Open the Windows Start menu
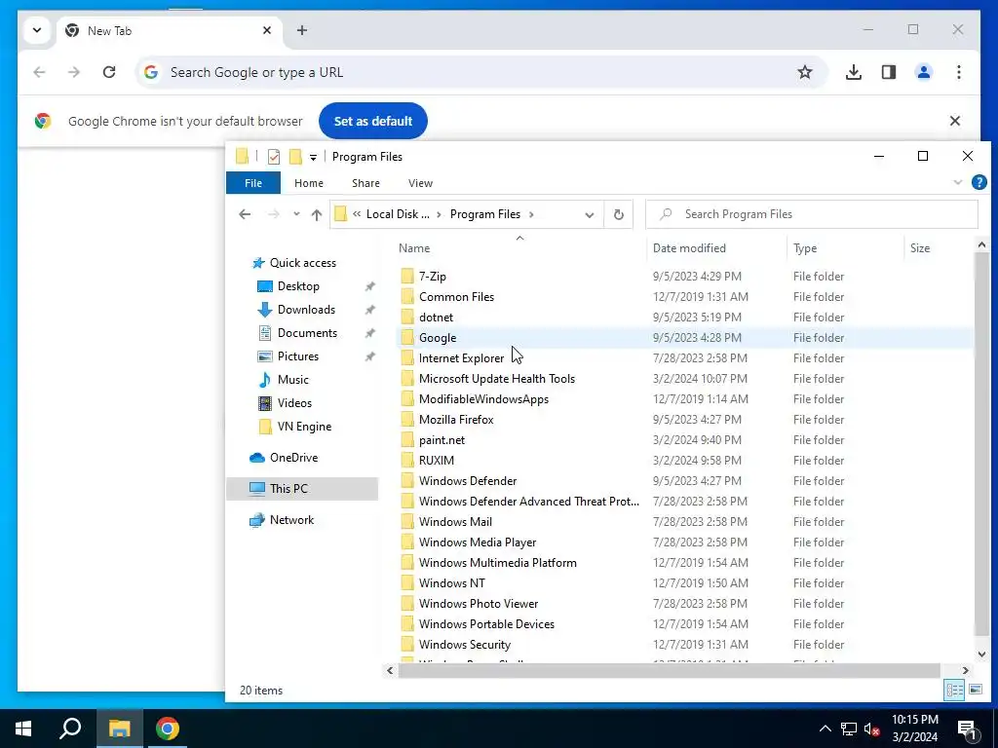This screenshot has width=998, height=748. 23,729
